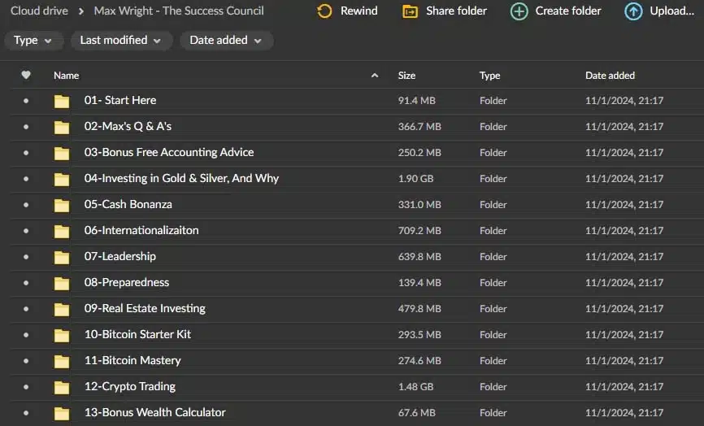Click folder icon of 08-Preparedness

[62, 283]
